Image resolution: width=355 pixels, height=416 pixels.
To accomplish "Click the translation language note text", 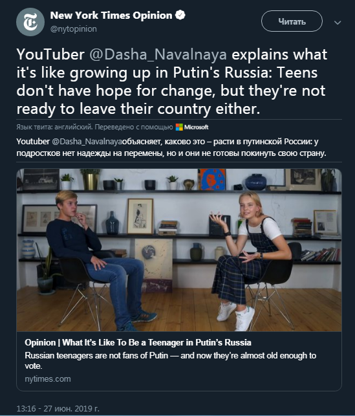I will pos(94,127).
